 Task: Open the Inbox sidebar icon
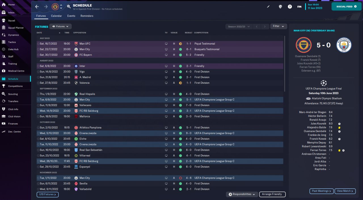click(4, 12)
